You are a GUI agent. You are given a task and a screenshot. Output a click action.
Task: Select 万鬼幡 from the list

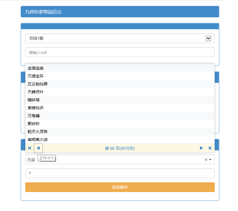tap(120, 116)
